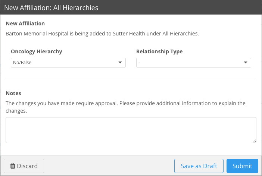The image size is (262, 176).
Task: Click the Relationship Type dropdown arrow
Action: pos(245,62)
